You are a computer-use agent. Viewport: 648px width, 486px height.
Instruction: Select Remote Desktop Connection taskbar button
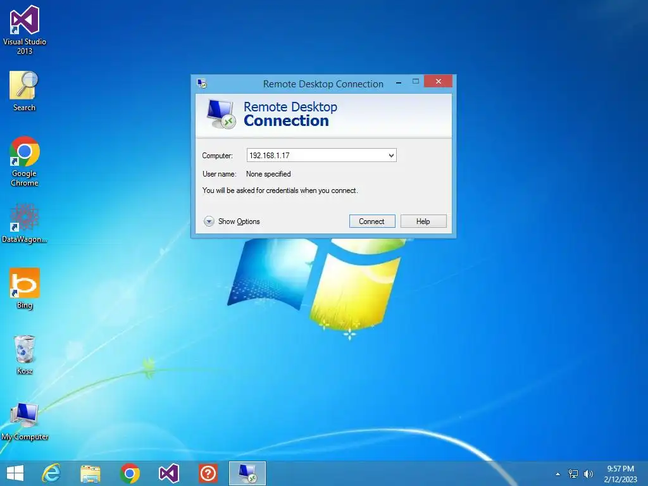tap(247, 473)
